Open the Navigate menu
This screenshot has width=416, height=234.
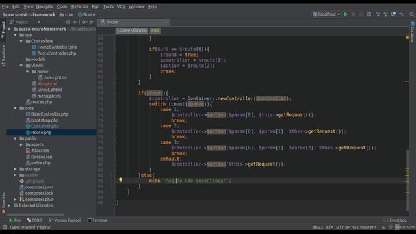[45, 6]
